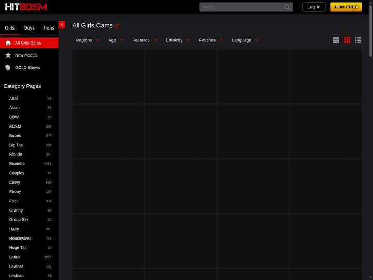Click the search magnifier icon
This screenshot has width=373, height=280.
click(287, 7)
